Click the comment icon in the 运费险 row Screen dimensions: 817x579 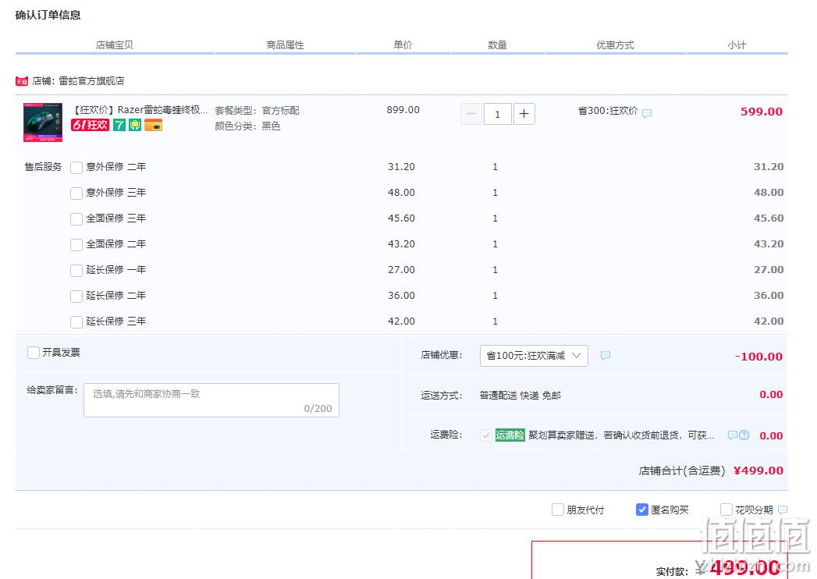point(733,435)
